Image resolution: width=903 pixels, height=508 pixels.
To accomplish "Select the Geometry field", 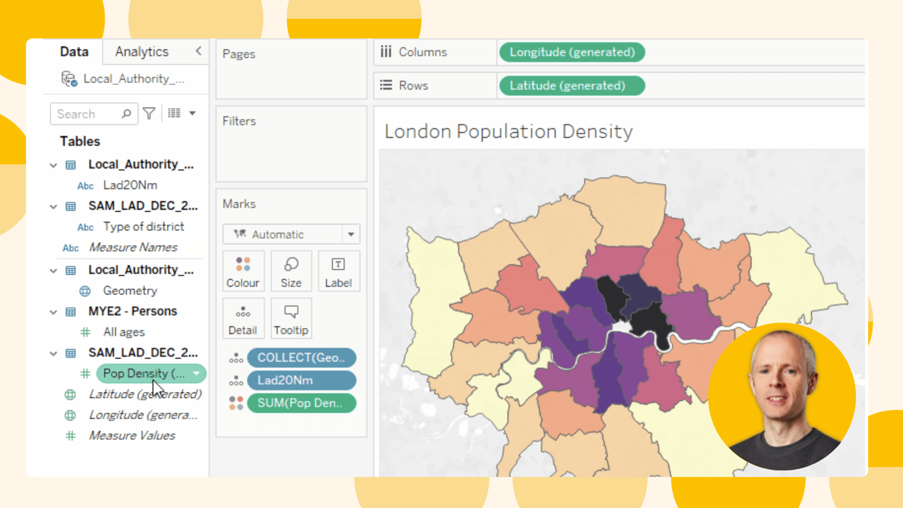I will [x=130, y=291].
